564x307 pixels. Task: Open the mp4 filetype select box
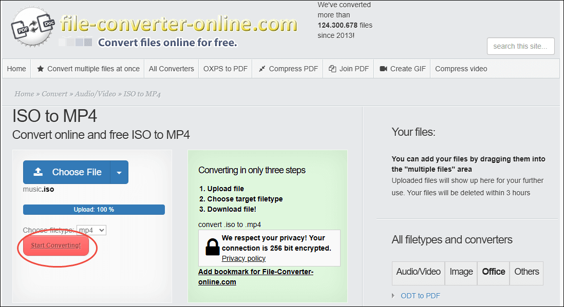(91, 230)
